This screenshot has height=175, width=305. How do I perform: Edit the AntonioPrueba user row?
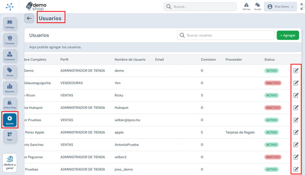pyautogui.click(x=296, y=145)
